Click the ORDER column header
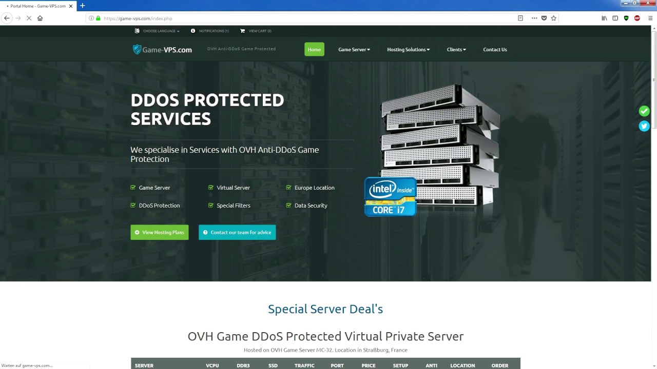The height and width of the screenshot is (369, 657). click(x=500, y=365)
